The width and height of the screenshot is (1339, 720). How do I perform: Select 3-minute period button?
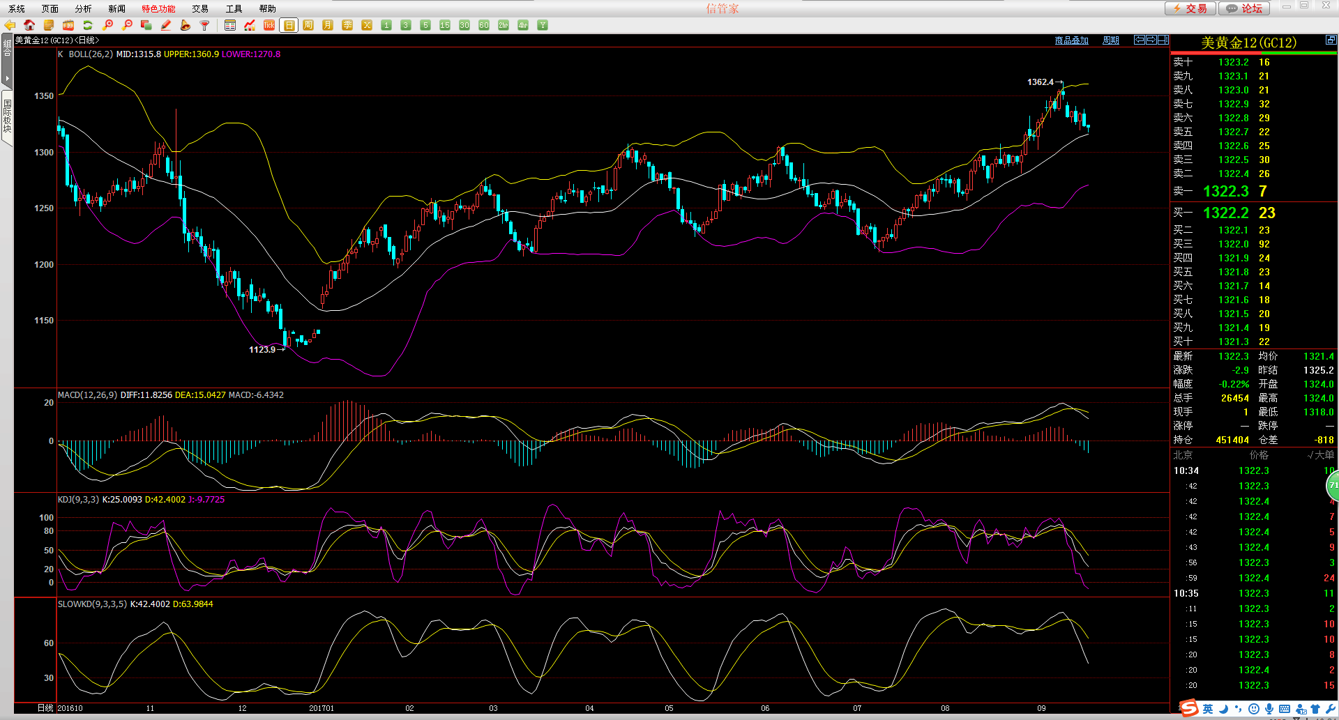pos(406,25)
